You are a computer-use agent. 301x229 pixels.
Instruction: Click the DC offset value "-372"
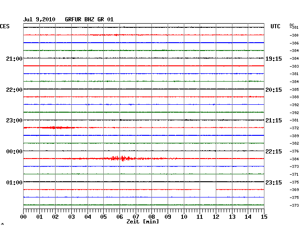tap(294, 128)
